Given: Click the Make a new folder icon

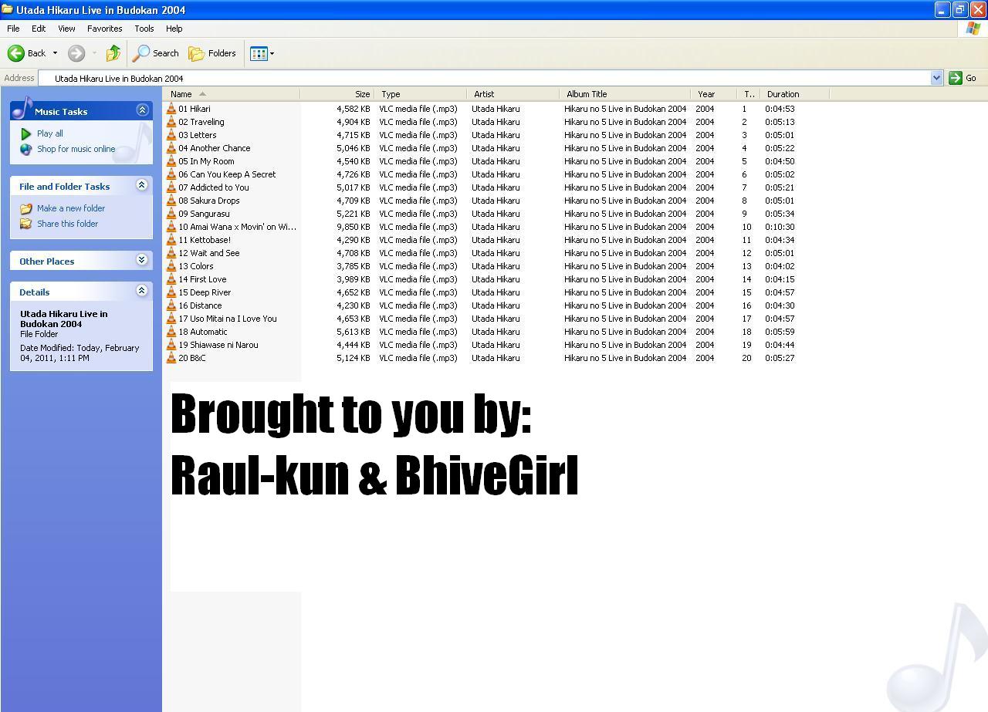Looking at the screenshot, I should point(26,208).
